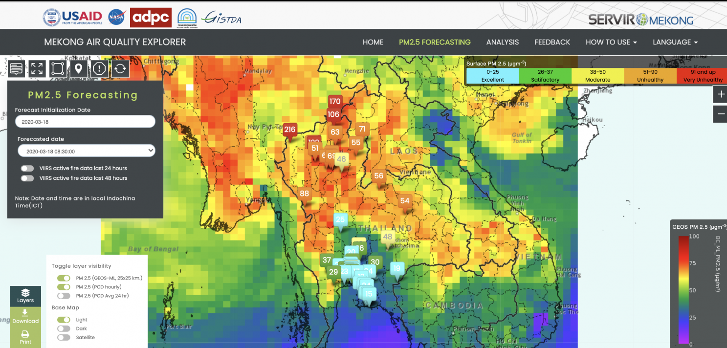Click MEKONG AIR QUALITY EXPLORER title
727x348 pixels.
(115, 42)
